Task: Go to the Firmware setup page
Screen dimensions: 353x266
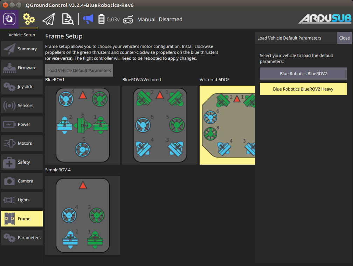Action: tap(22, 68)
